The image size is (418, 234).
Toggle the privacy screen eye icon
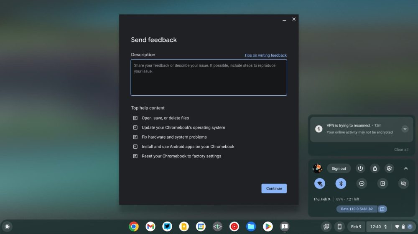coord(403,184)
